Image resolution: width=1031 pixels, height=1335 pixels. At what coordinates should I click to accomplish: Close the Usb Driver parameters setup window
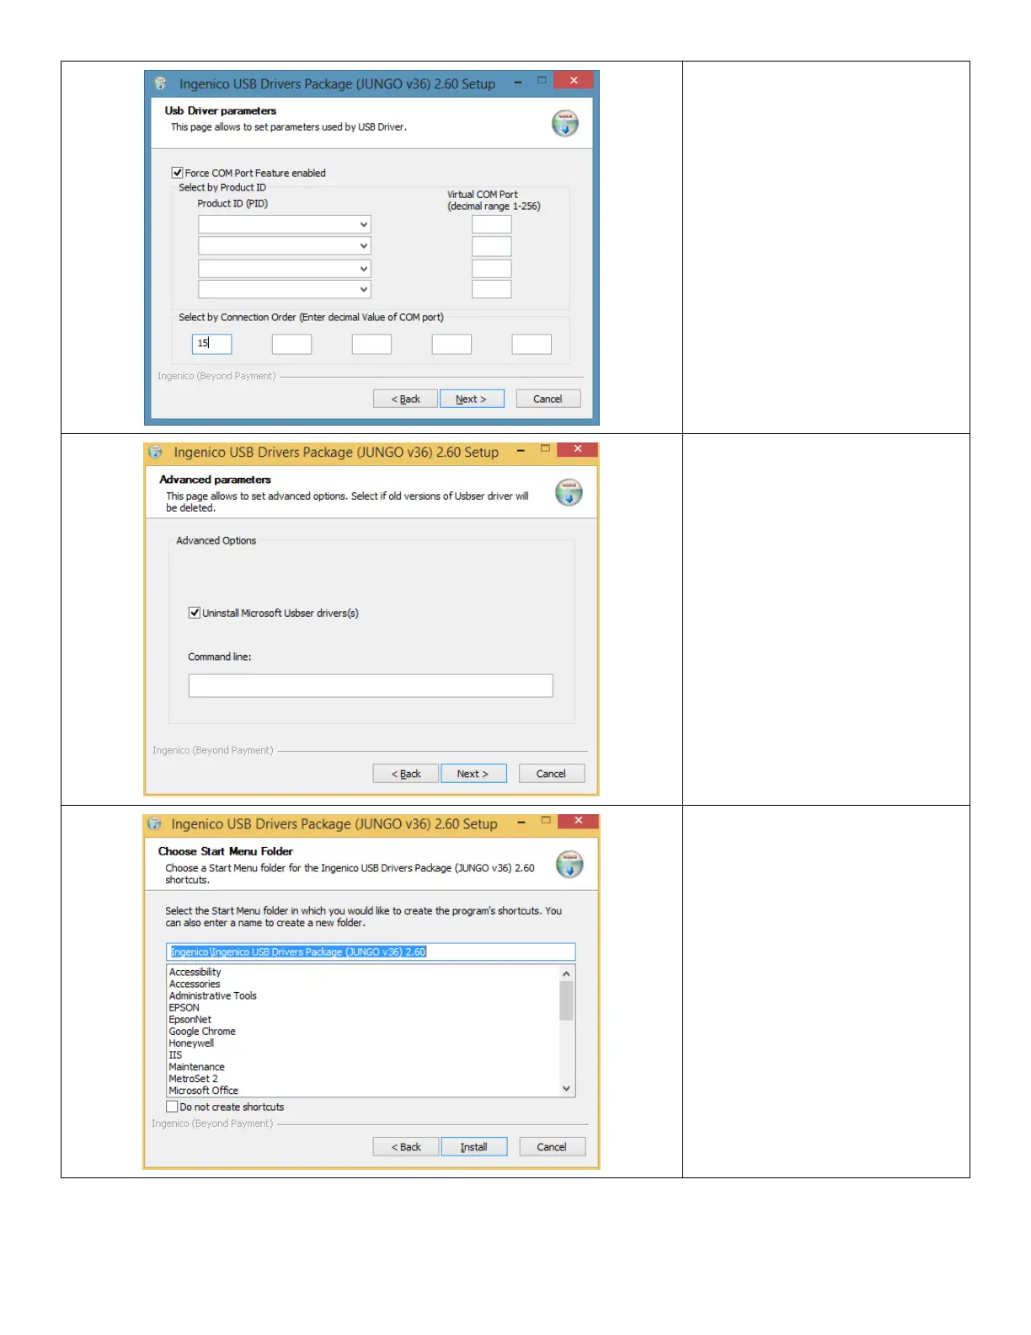pyautogui.click(x=574, y=80)
